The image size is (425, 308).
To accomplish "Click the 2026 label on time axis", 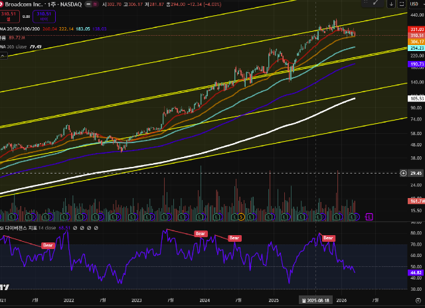I will 341,301.
